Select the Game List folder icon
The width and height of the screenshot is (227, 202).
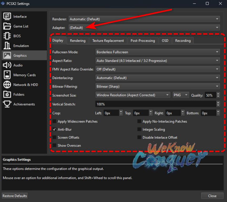[7, 26]
